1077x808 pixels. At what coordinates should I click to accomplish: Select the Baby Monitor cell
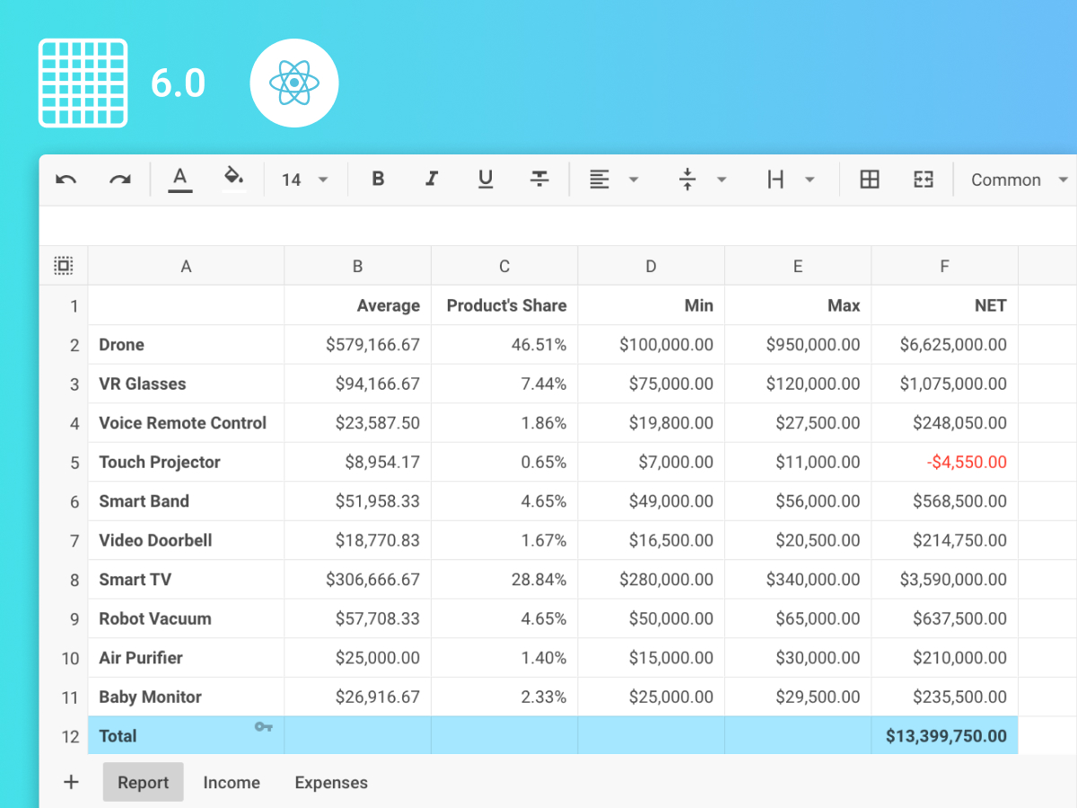187,697
